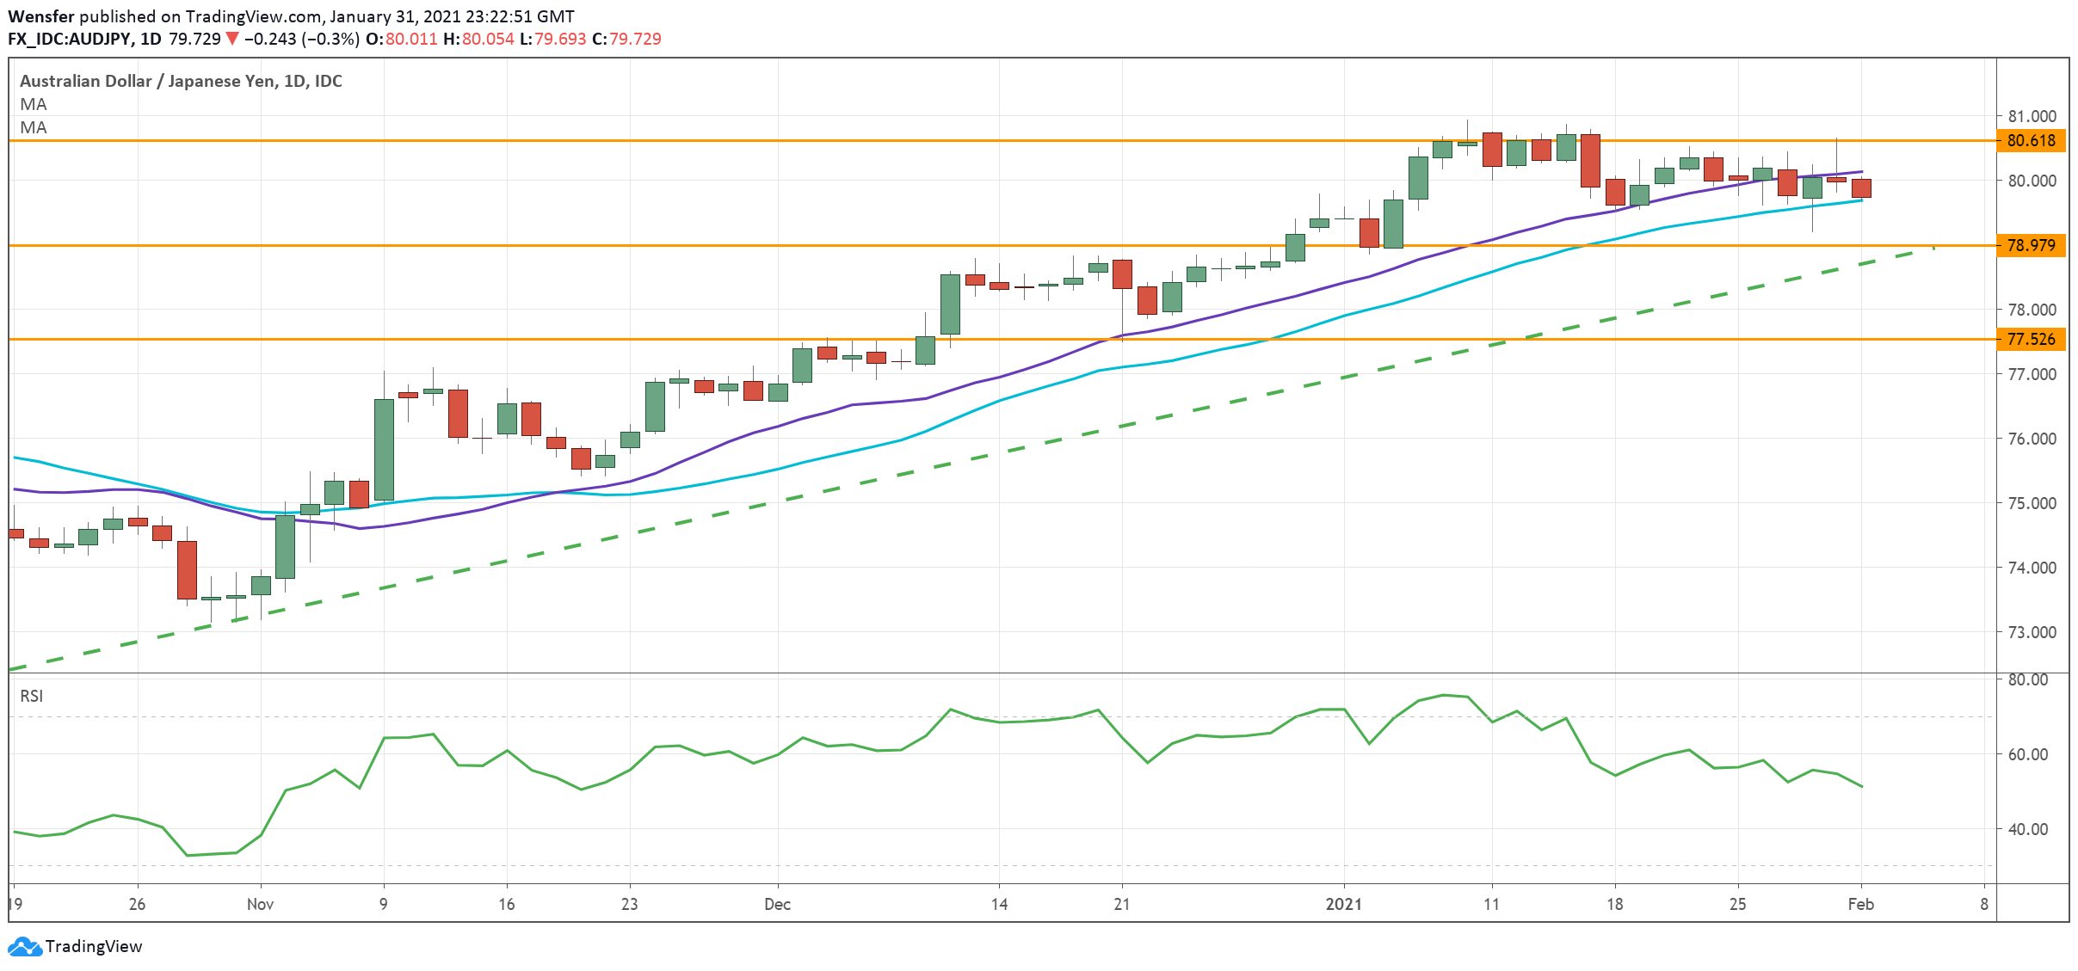Select the 80.618 orange price label
This screenshot has width=2078, height=971.
tap(2030, 140)
